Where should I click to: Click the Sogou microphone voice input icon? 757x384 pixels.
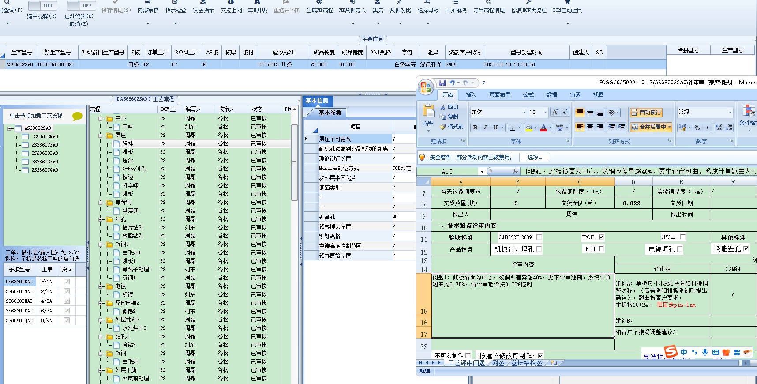[x=705, y=352]
